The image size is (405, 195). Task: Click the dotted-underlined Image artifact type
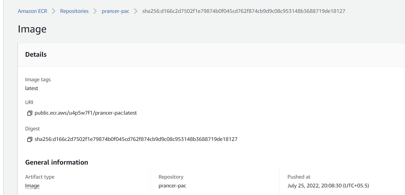click(32, 186)
